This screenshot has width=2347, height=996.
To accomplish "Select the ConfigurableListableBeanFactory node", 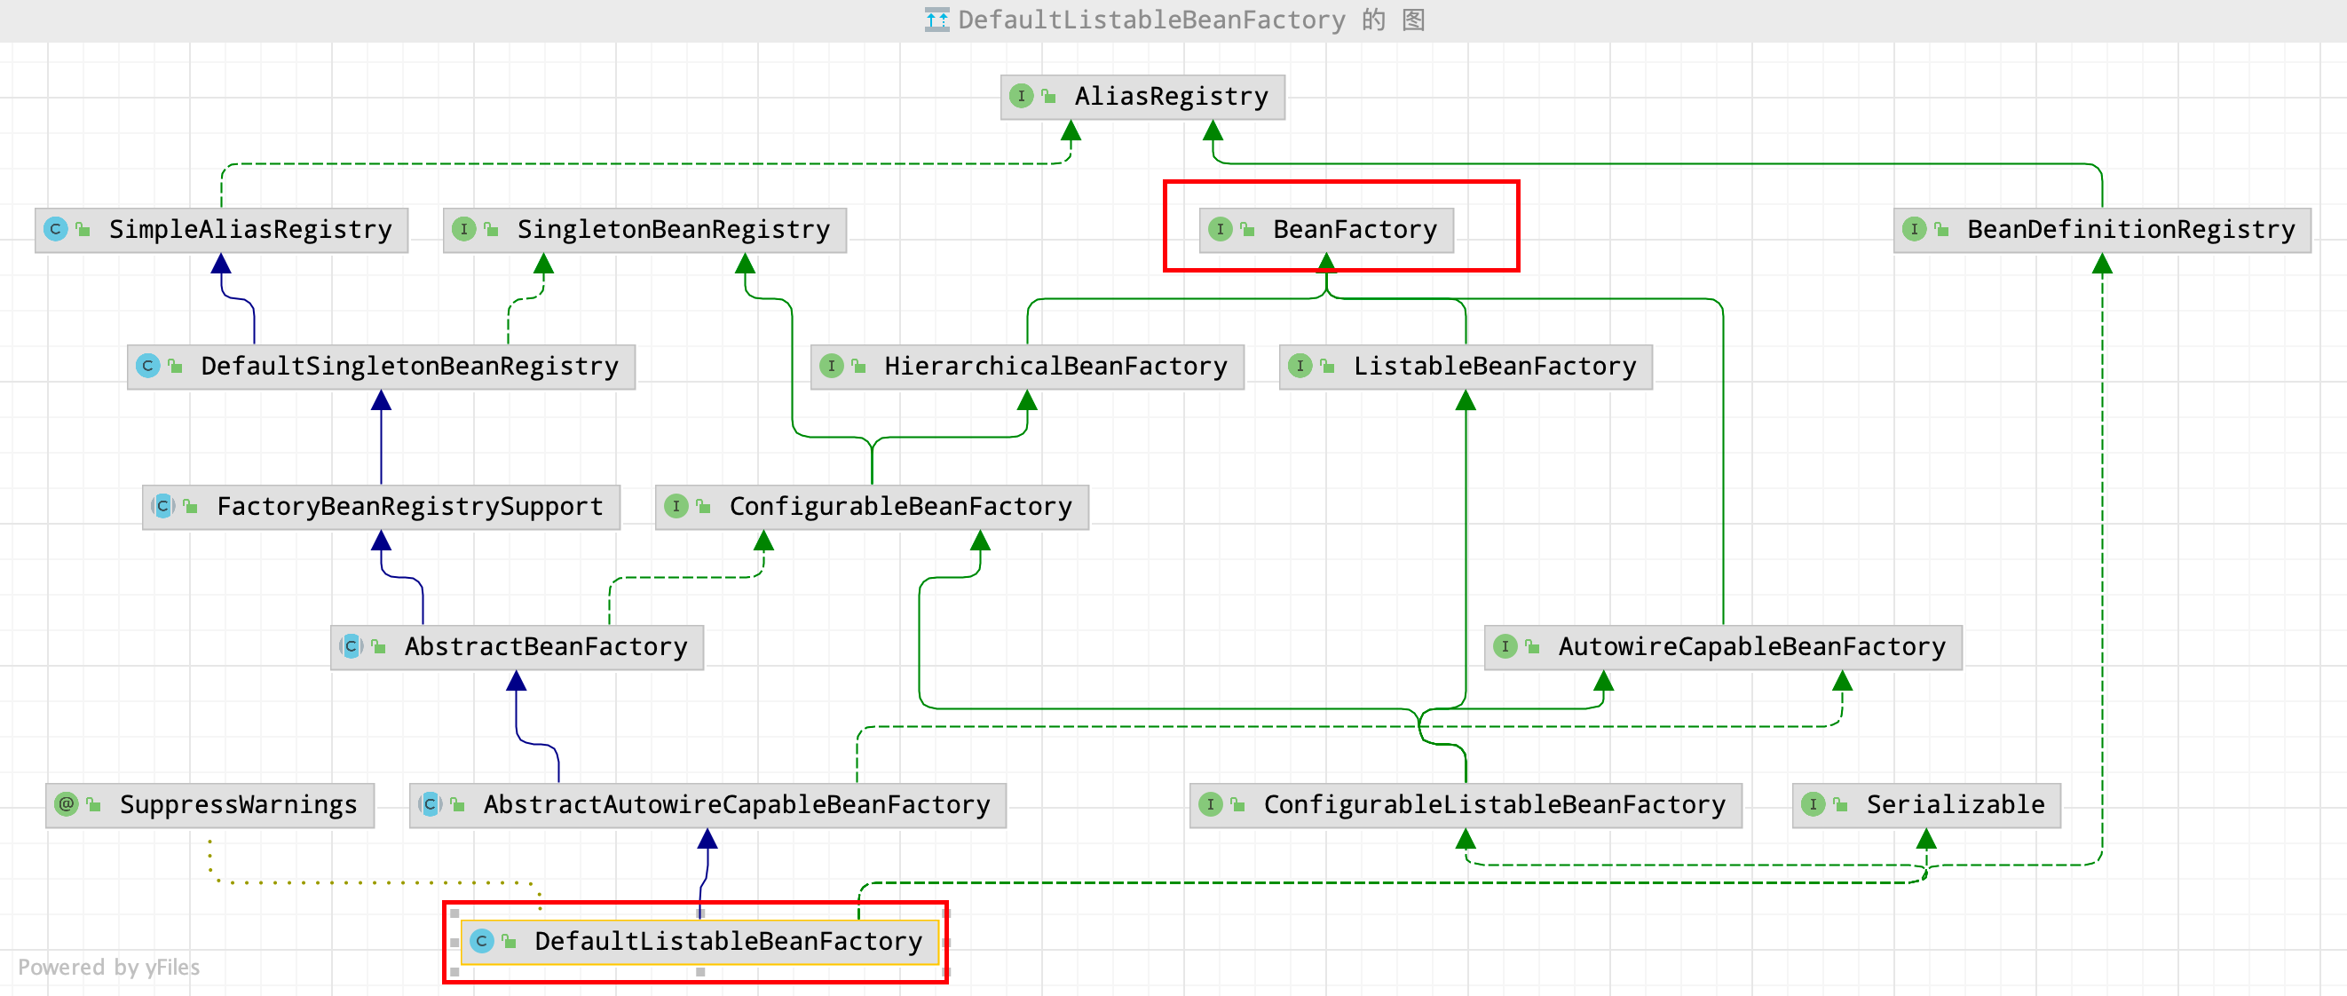I will pyautogui.click(x=1465, y=805).
